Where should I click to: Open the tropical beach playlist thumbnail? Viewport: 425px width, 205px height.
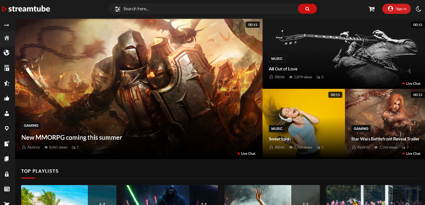[69, 195]
